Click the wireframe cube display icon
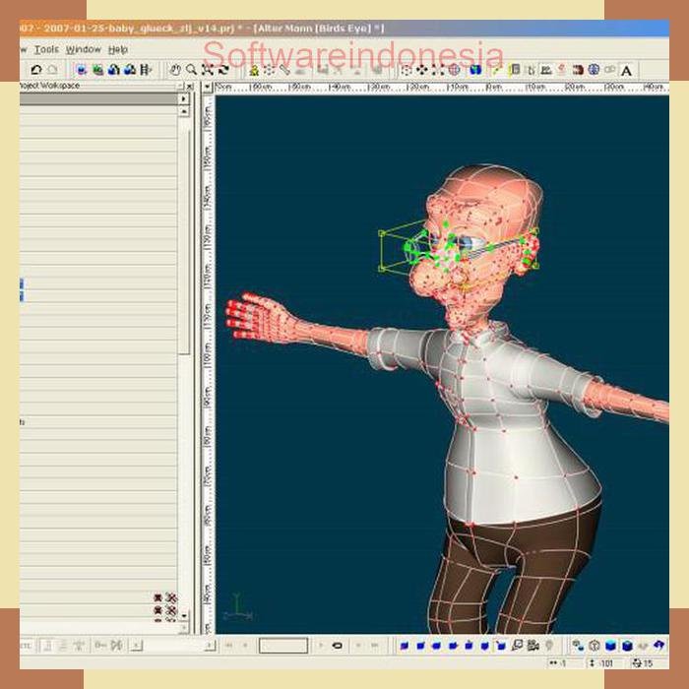Screen dimensions: 689x689 pyautogui.click(x=595, y=646)
